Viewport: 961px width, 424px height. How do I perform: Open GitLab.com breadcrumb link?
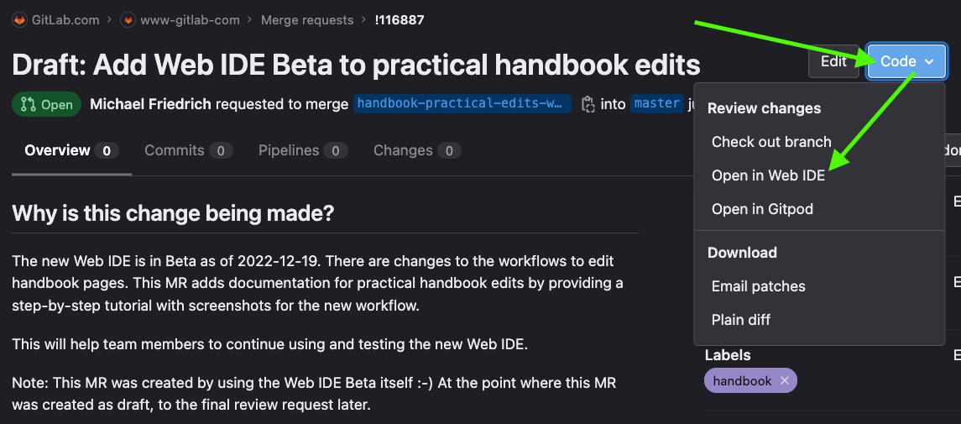pyautogui.click(x=65, y=19)
